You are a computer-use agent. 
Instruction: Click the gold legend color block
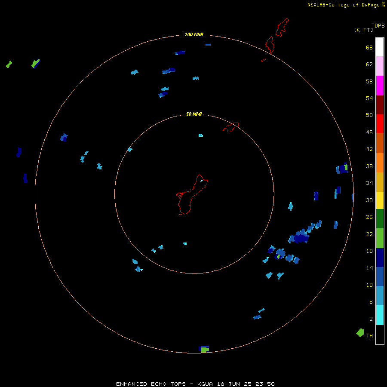coord(380,182)
